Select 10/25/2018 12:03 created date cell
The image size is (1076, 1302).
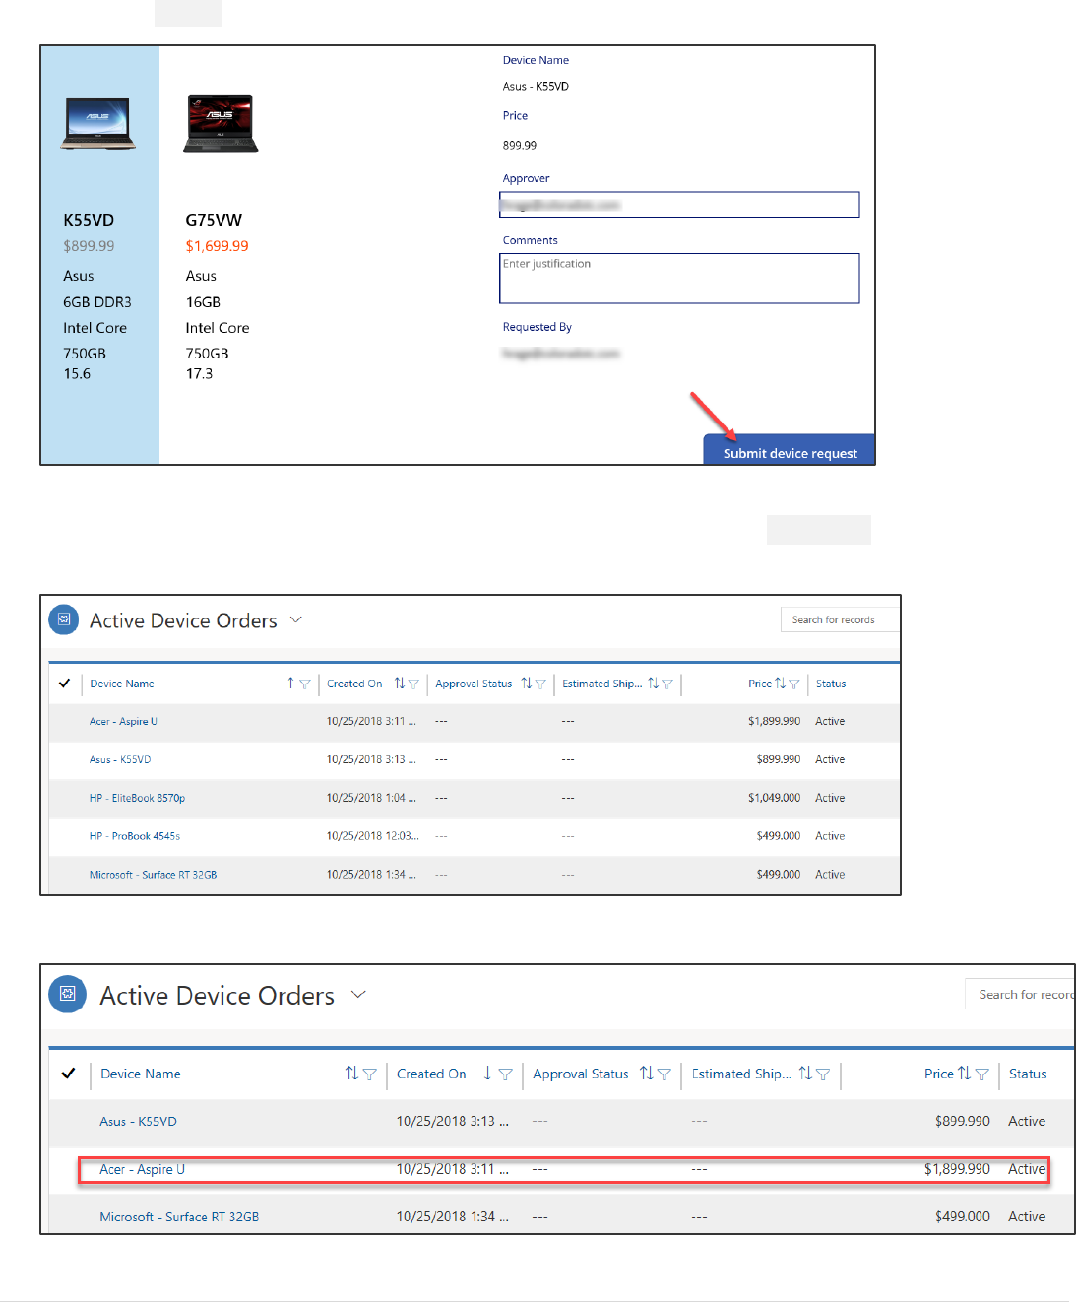click(x=372, y=836)
